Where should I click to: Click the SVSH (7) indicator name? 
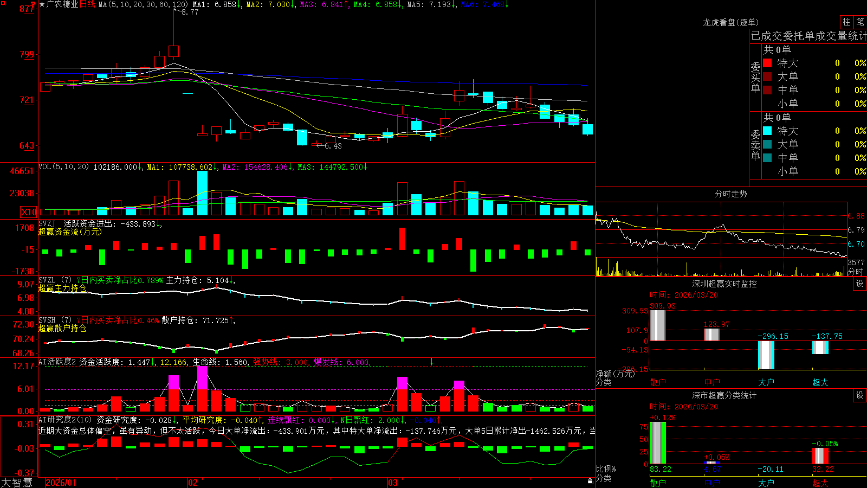tap(55, 320)
